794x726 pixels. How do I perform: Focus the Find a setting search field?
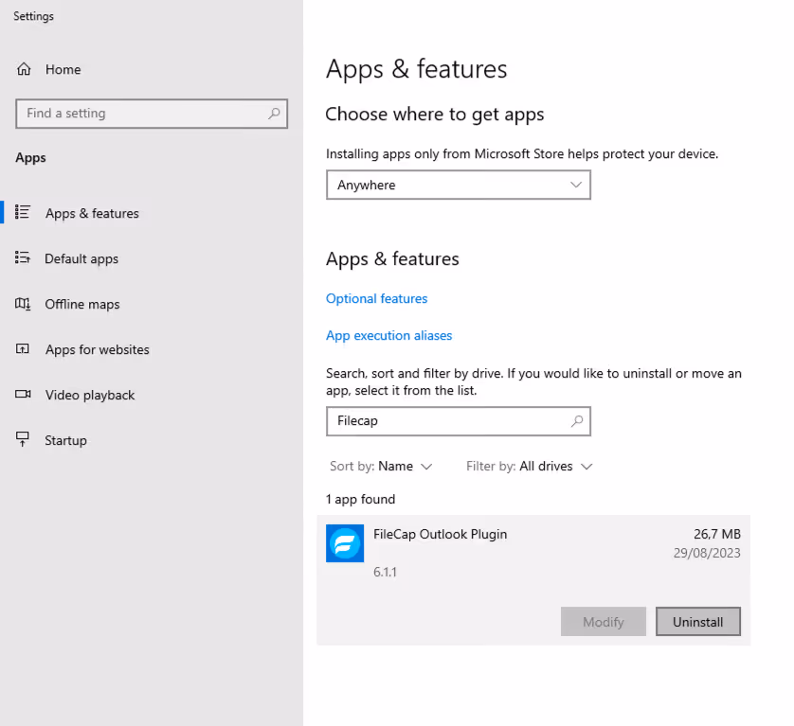click(152, 114)
